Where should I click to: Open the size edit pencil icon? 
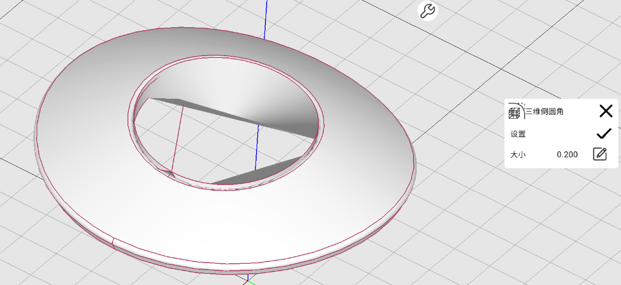pyautogui.click(x=600, y=154)
